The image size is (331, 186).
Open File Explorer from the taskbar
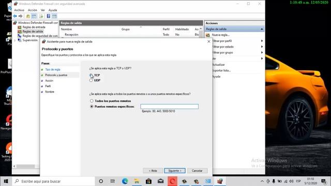[137, 181]
